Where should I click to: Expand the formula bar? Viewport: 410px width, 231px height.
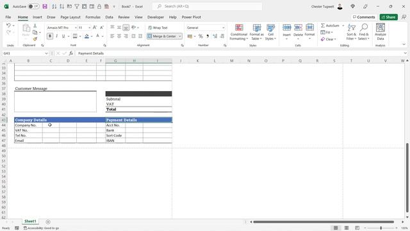pyautogui.click(x=405, y=53)
